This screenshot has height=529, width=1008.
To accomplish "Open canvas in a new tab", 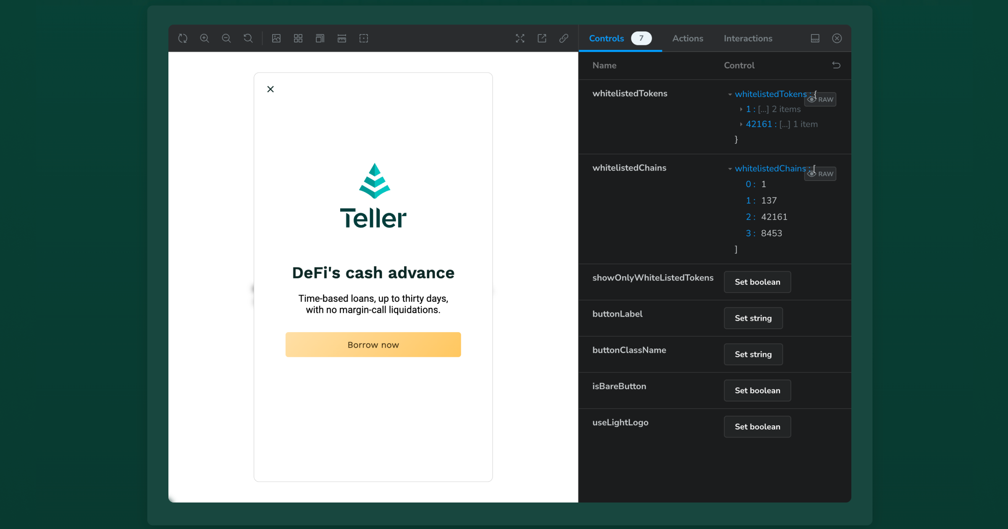I will pyautogui.click(x=542, y=38).
